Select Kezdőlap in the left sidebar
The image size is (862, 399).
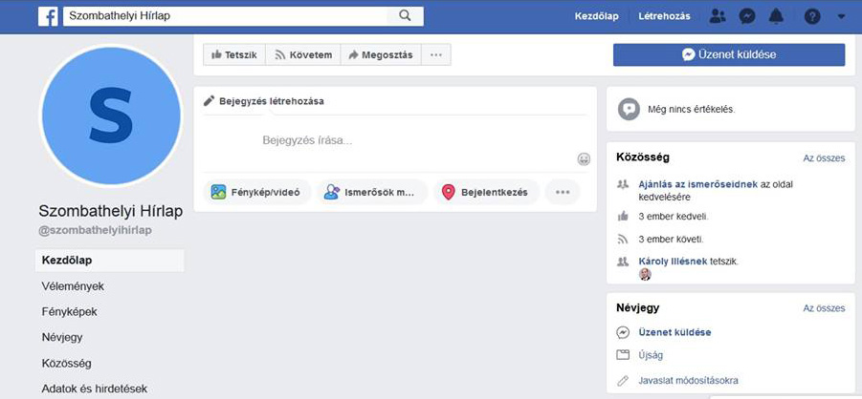(x=110, y=261)
